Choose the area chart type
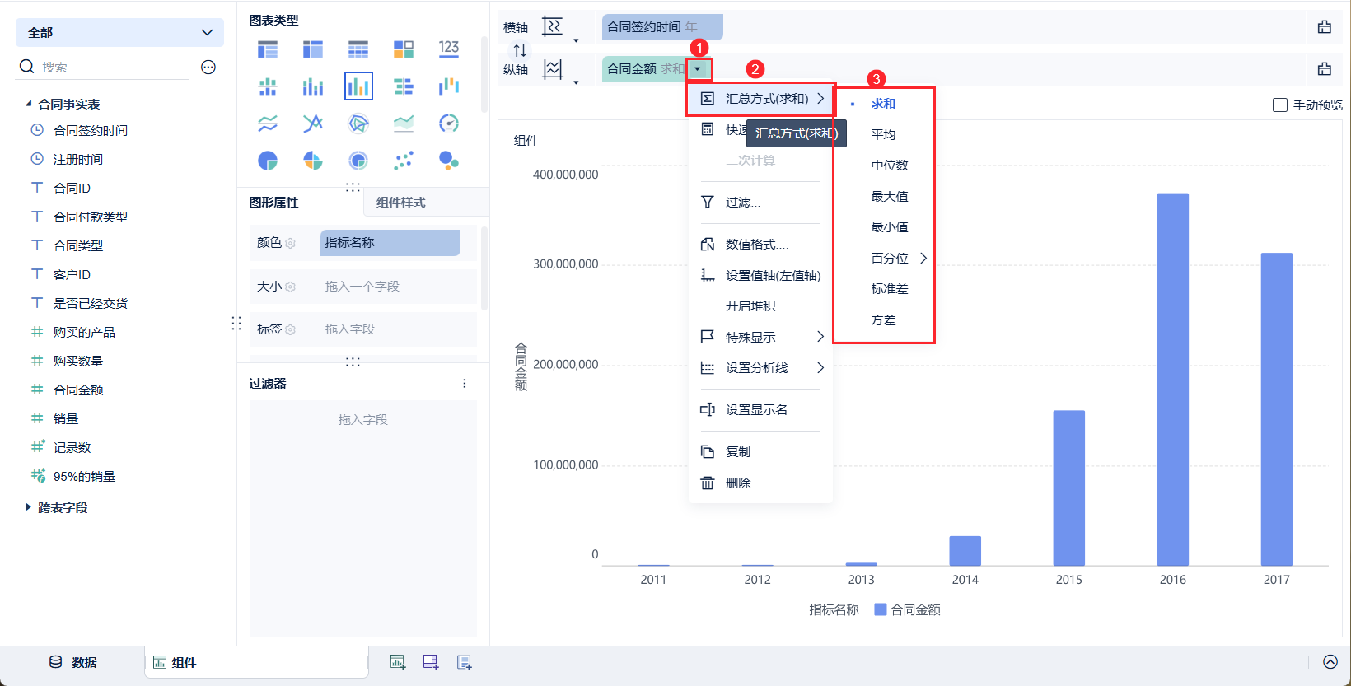This screenshot has width=1351, height=686. click(x=404, y=124)
